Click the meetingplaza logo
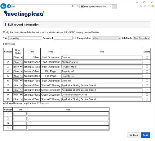 (24, 14)
